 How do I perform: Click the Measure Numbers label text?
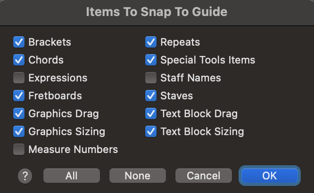coord(73,150)
